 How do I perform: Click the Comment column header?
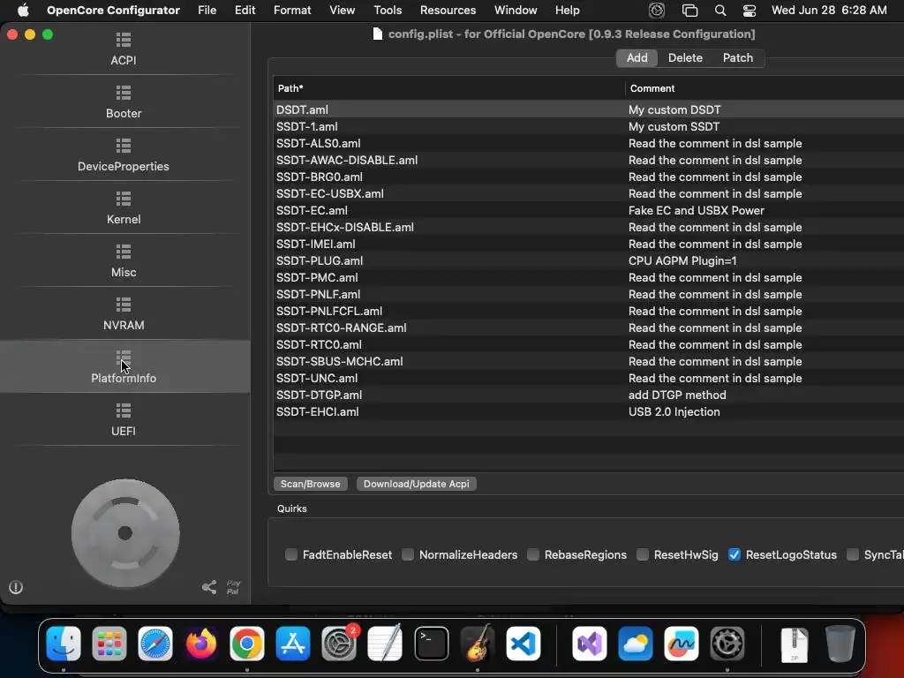pyautogui.click(x=765, y=88)
